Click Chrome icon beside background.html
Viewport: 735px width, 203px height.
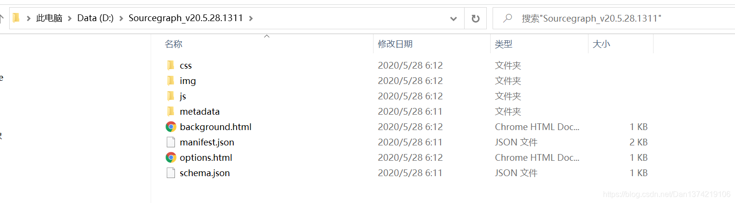pyautogui.click(x=171, y=127)
